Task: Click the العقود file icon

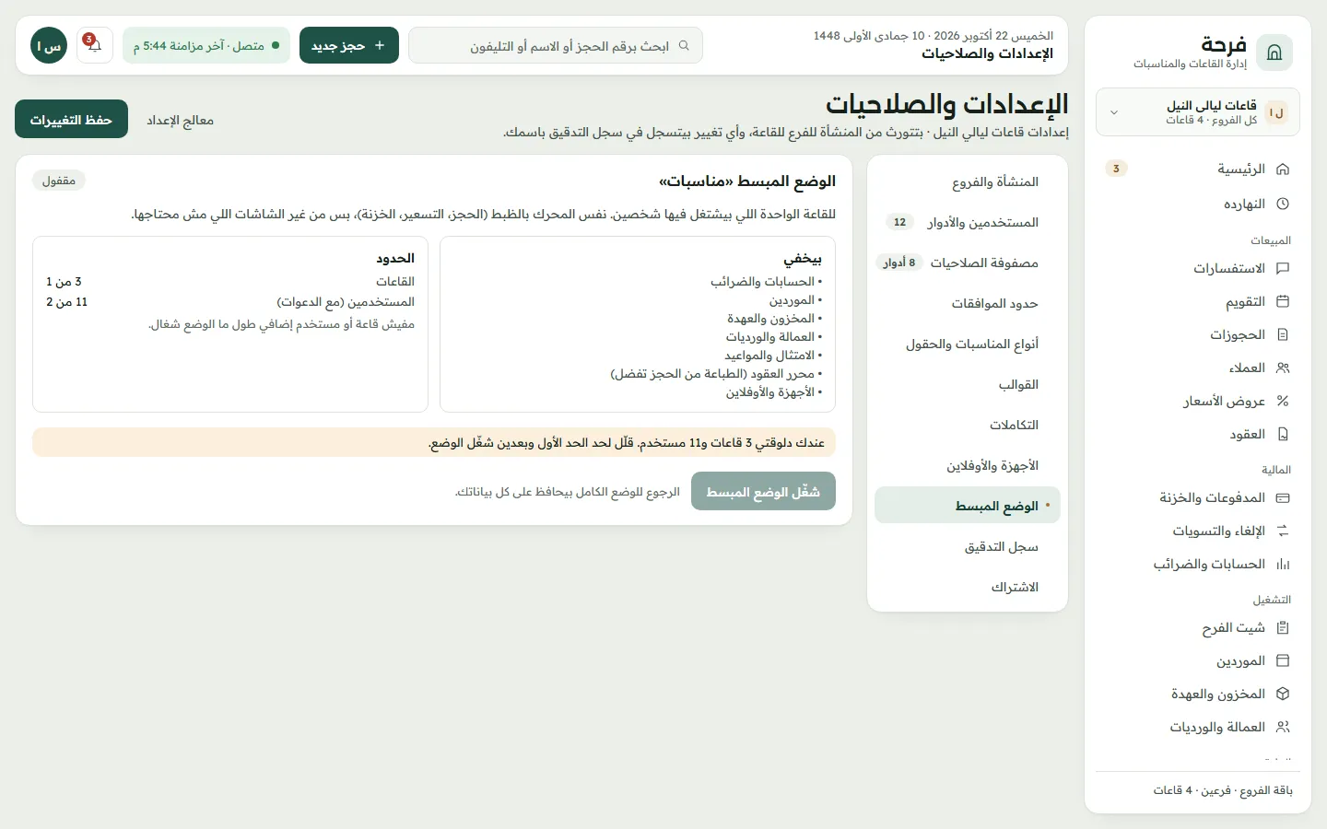Action: tap(1283, 434)
